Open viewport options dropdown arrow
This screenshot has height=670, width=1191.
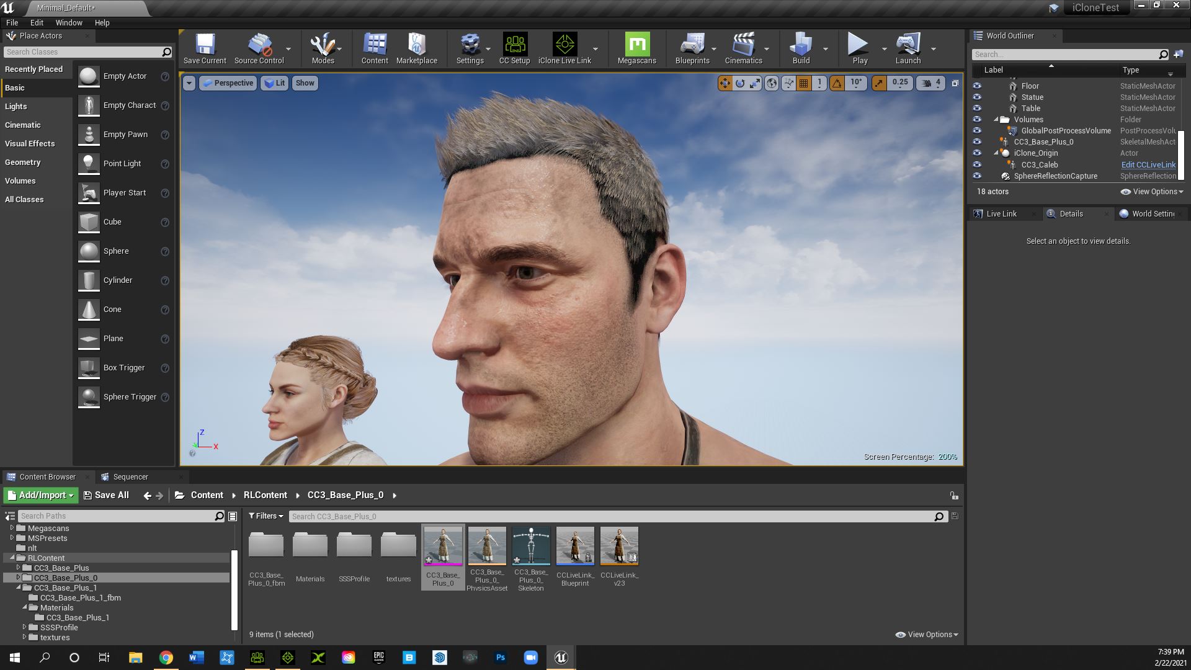click(189, 83)
